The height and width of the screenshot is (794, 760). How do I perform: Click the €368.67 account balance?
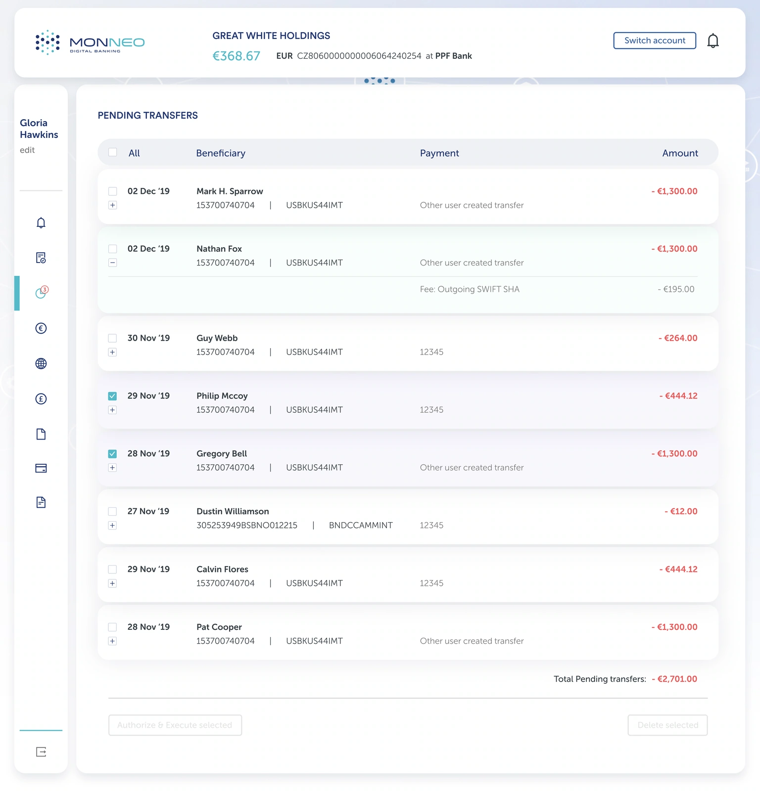click(237, 56)
